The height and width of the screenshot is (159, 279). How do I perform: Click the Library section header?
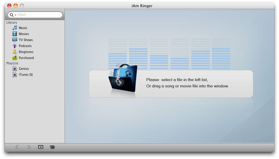coord(12,22)
